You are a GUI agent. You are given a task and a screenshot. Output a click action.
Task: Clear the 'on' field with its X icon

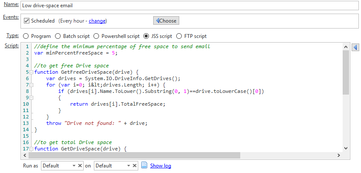point(135,166)
